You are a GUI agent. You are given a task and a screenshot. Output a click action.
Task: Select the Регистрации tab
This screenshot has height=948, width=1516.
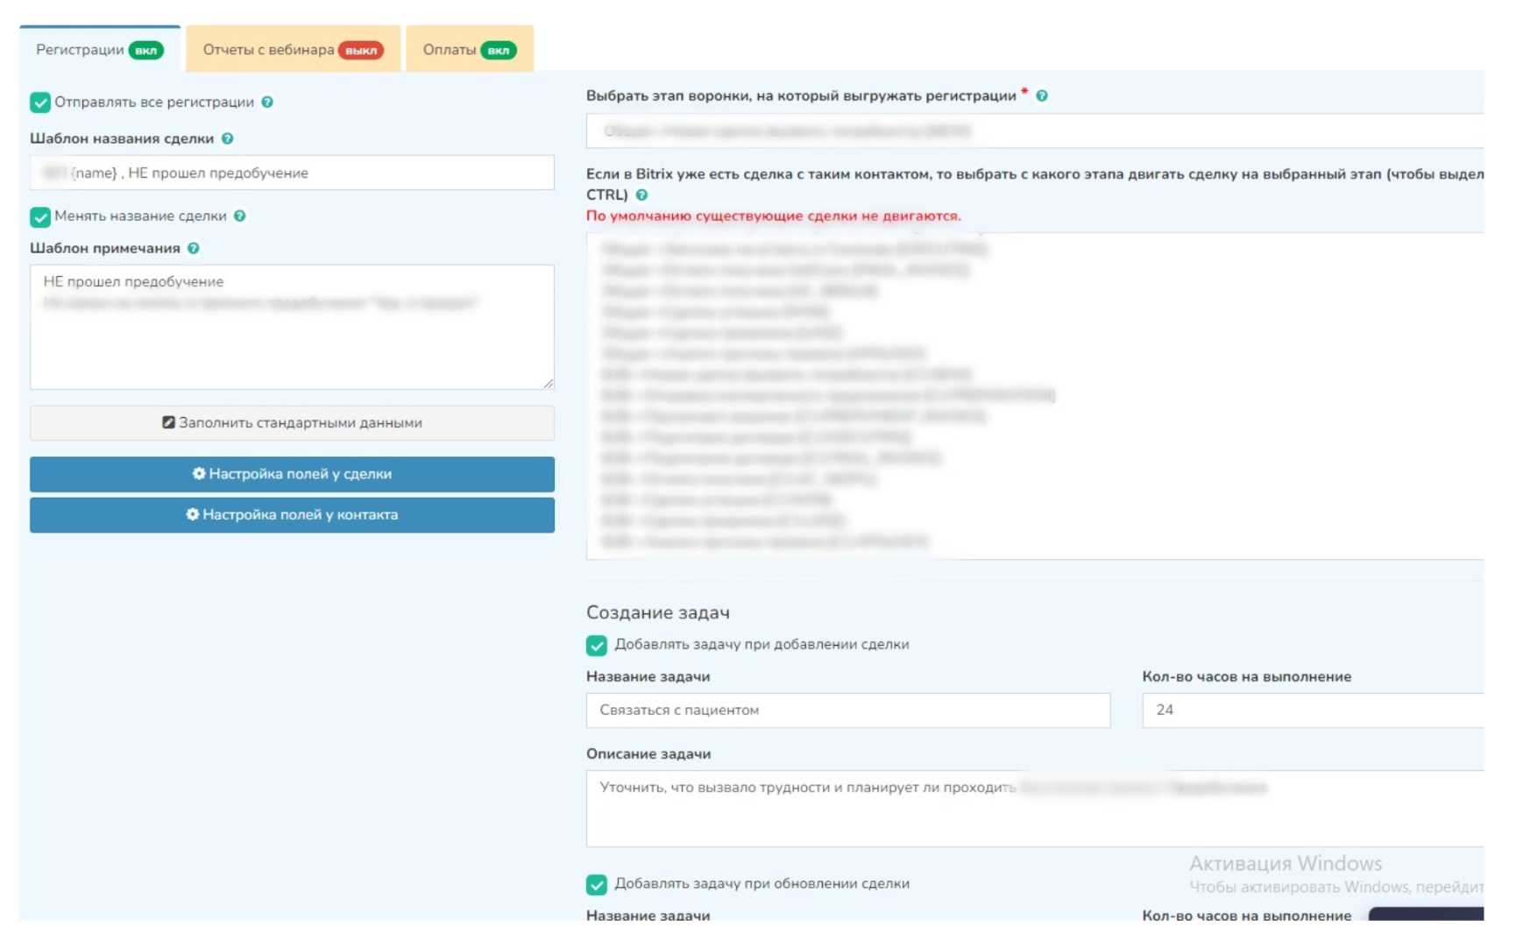(x=99, y=50)
